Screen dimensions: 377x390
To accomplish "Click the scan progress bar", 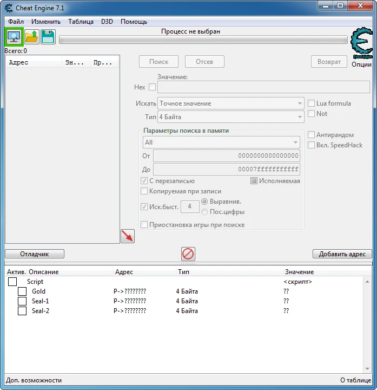I will [203, 40].
